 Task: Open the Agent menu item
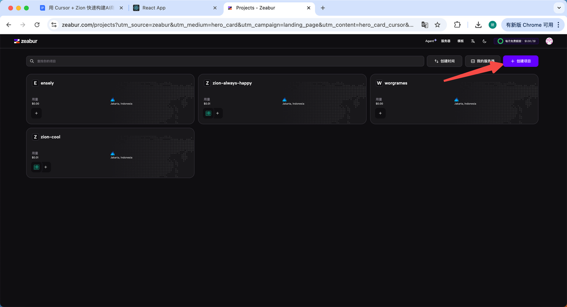coord(431,41)
